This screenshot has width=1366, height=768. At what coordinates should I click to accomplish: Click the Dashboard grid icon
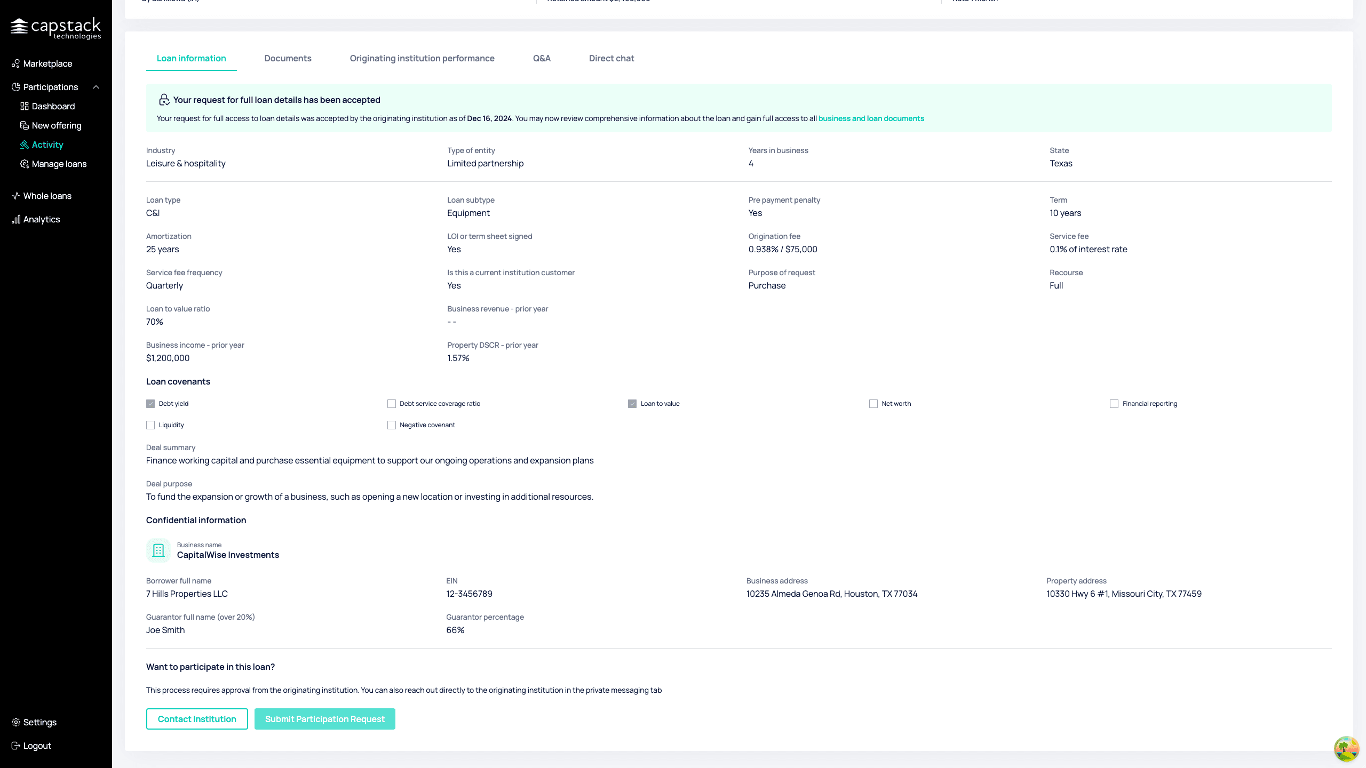coord(25,106)
